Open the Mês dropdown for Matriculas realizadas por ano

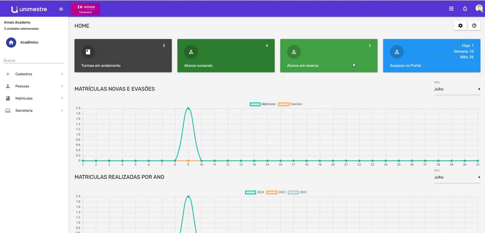click(x=457, y=177)
